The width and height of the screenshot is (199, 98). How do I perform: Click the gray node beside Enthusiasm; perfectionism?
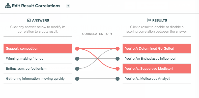77,69
